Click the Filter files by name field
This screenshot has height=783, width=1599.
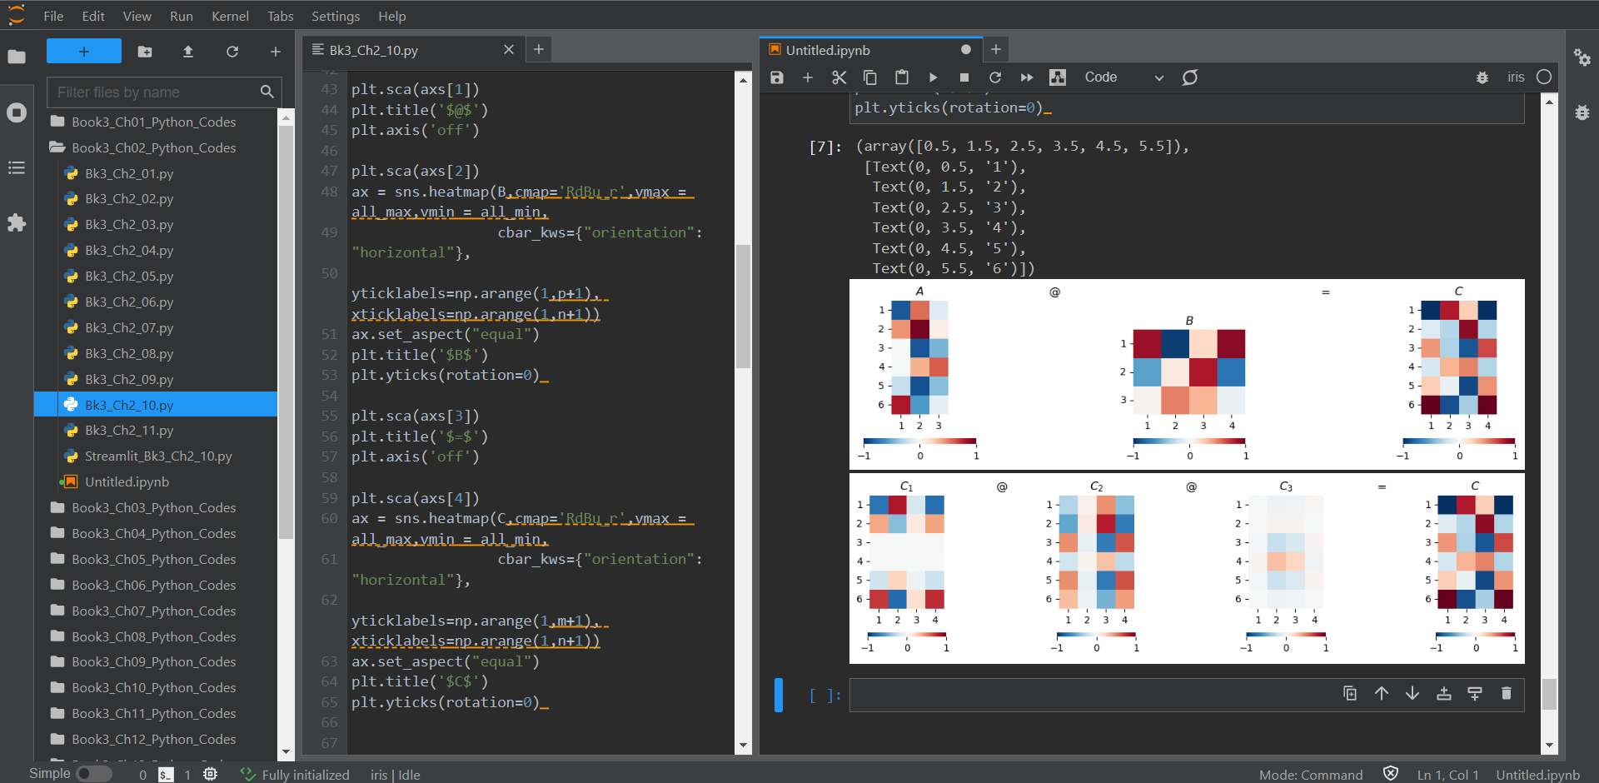point(165,92)
